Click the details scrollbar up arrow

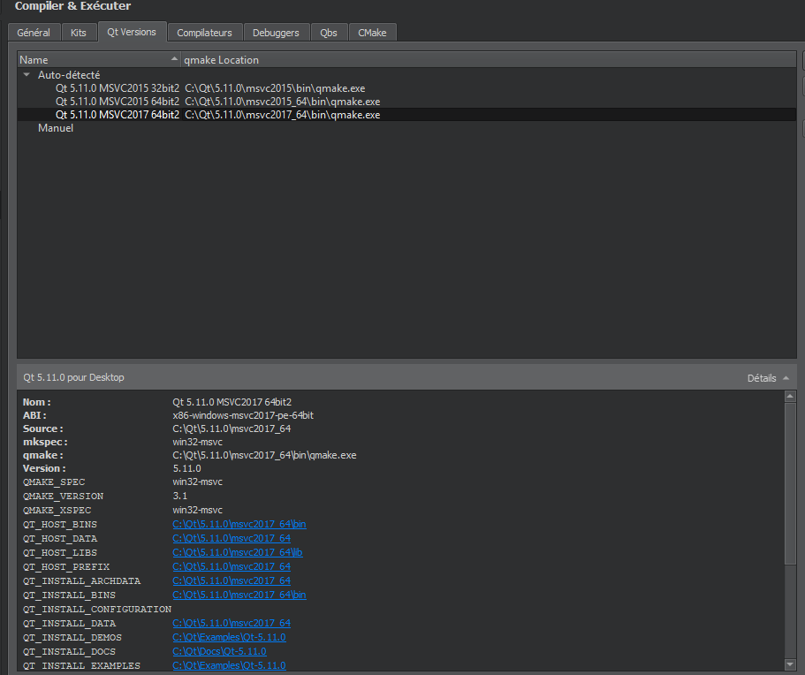point(790,397)
